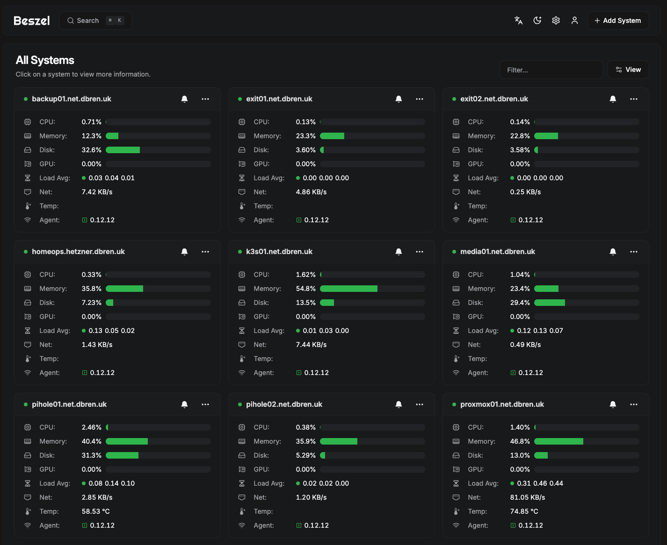The width and height of the screenshot is (667, 545).
Task: Focus the Filter input field
Action: tap(551, 70)
